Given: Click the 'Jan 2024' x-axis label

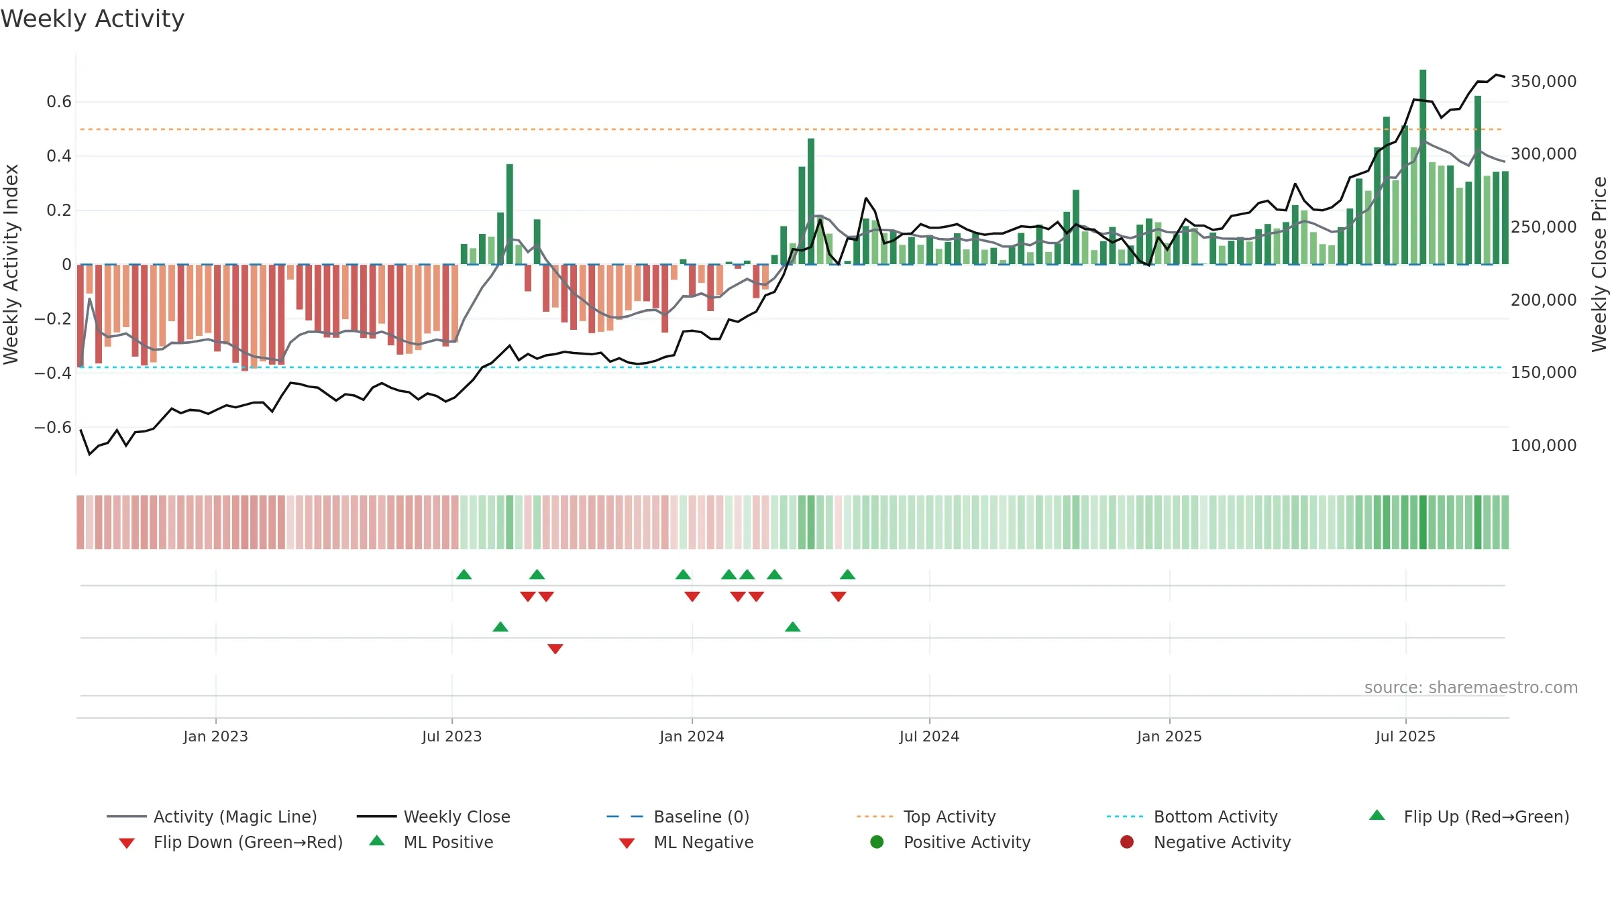Looking at the screenshot, I should point(692,737).
